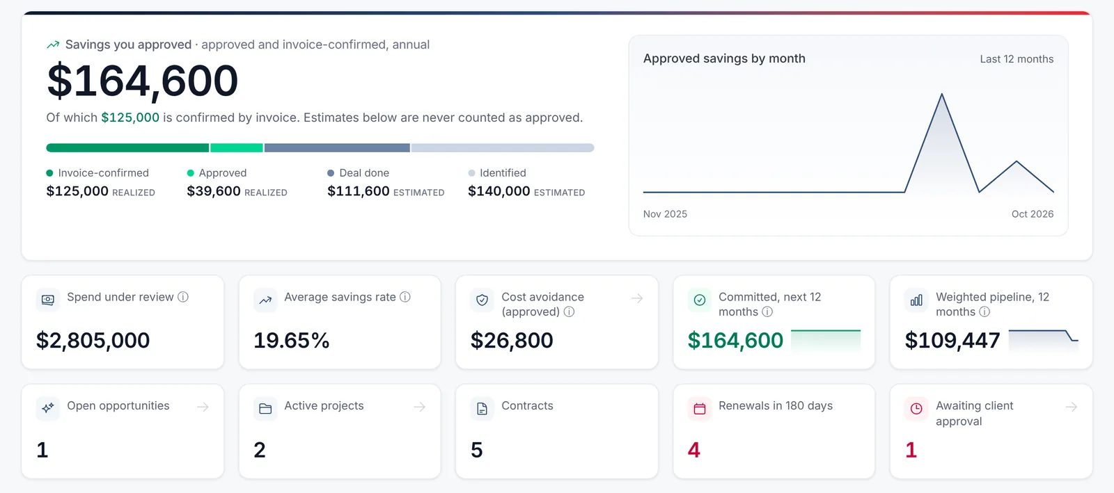Open the info tooltip for Spend under review
The height and width of the screenshot is (493, 1114).
pos(183,297)
